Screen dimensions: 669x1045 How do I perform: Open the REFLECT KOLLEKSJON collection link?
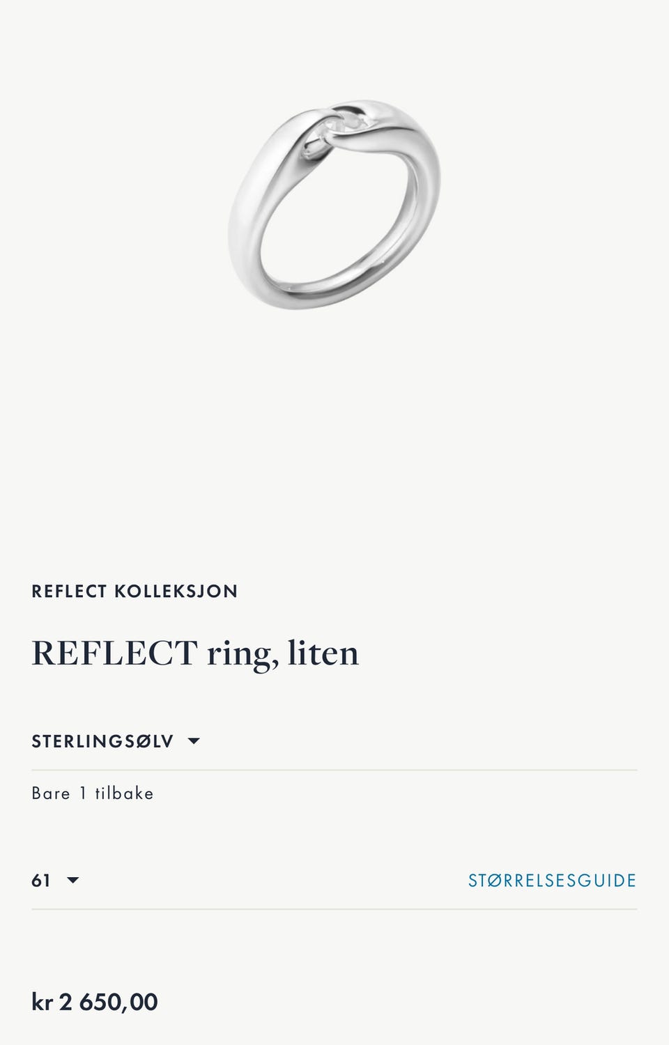point(134,591)
